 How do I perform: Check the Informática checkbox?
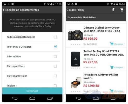(x=55, y=56)
